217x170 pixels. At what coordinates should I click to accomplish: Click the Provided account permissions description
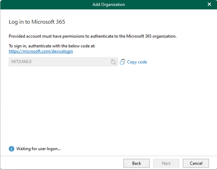[93, 36]
